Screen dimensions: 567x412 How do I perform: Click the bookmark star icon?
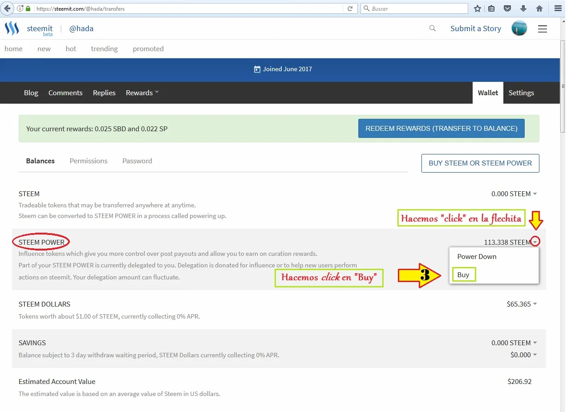click(478, 8)
